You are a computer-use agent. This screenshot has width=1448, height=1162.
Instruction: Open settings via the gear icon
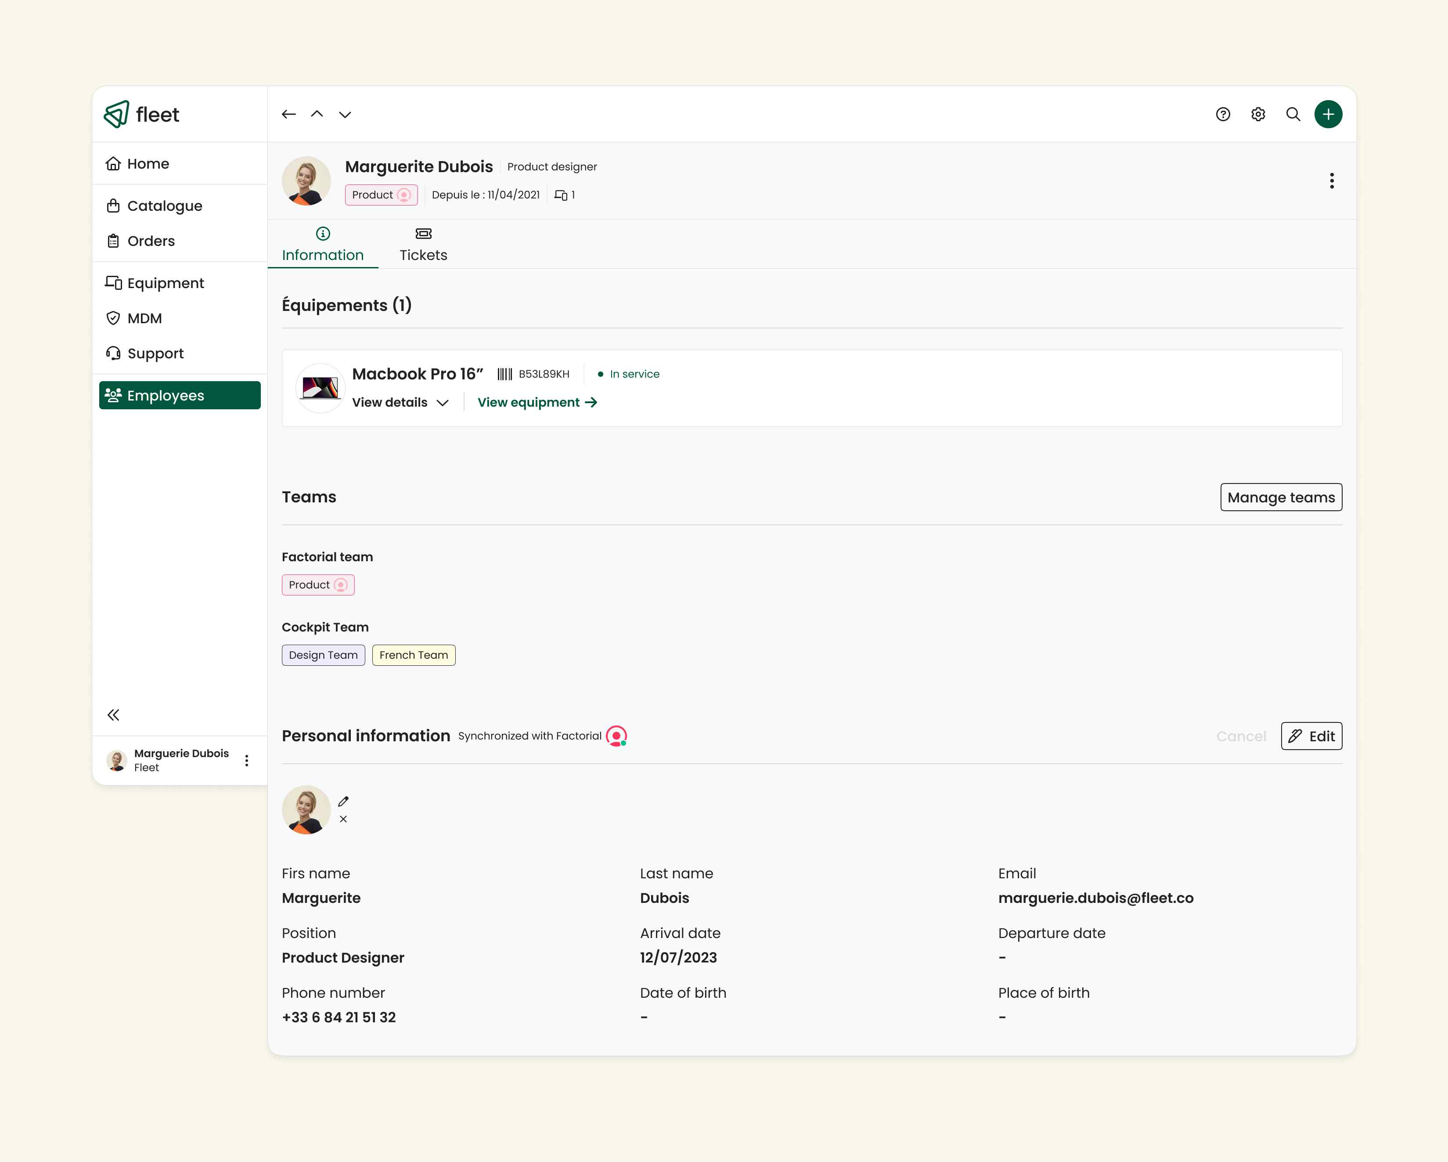click(x=1258, y=114)
